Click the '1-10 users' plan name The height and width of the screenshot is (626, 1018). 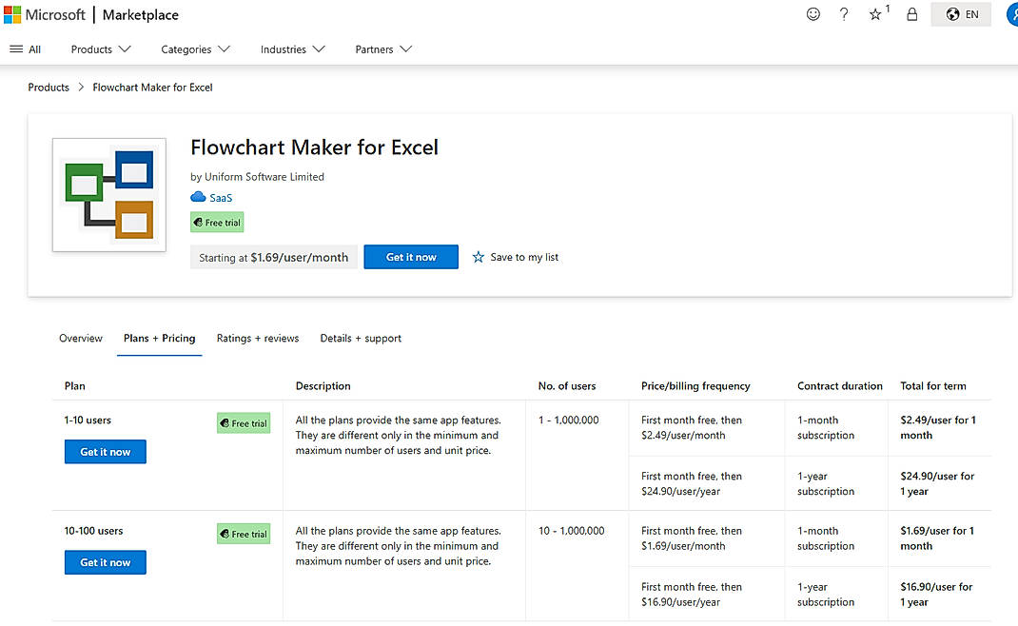88,421
